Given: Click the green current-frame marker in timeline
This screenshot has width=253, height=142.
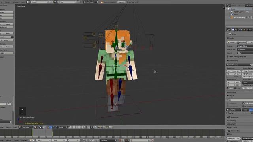Looking at the screenshot, I should (32, 133).
